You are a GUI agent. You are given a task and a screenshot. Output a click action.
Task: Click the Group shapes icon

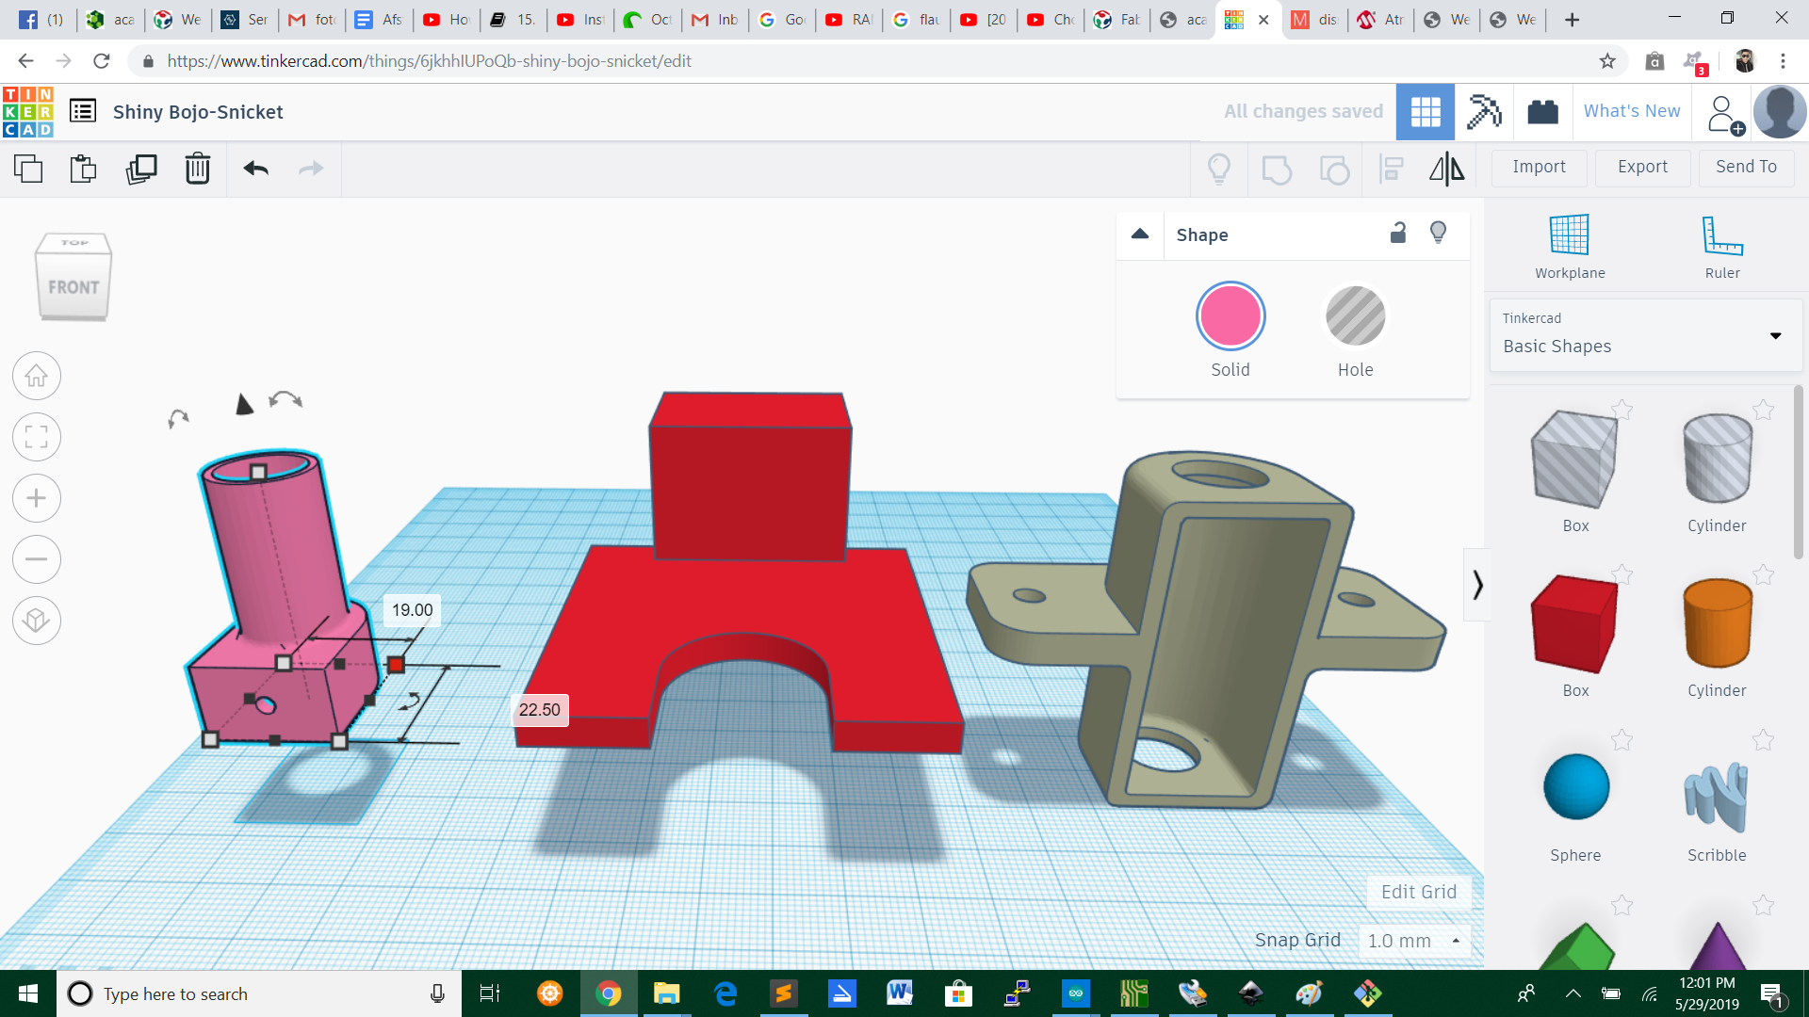pyautogui.click(x=1277, y=169)
